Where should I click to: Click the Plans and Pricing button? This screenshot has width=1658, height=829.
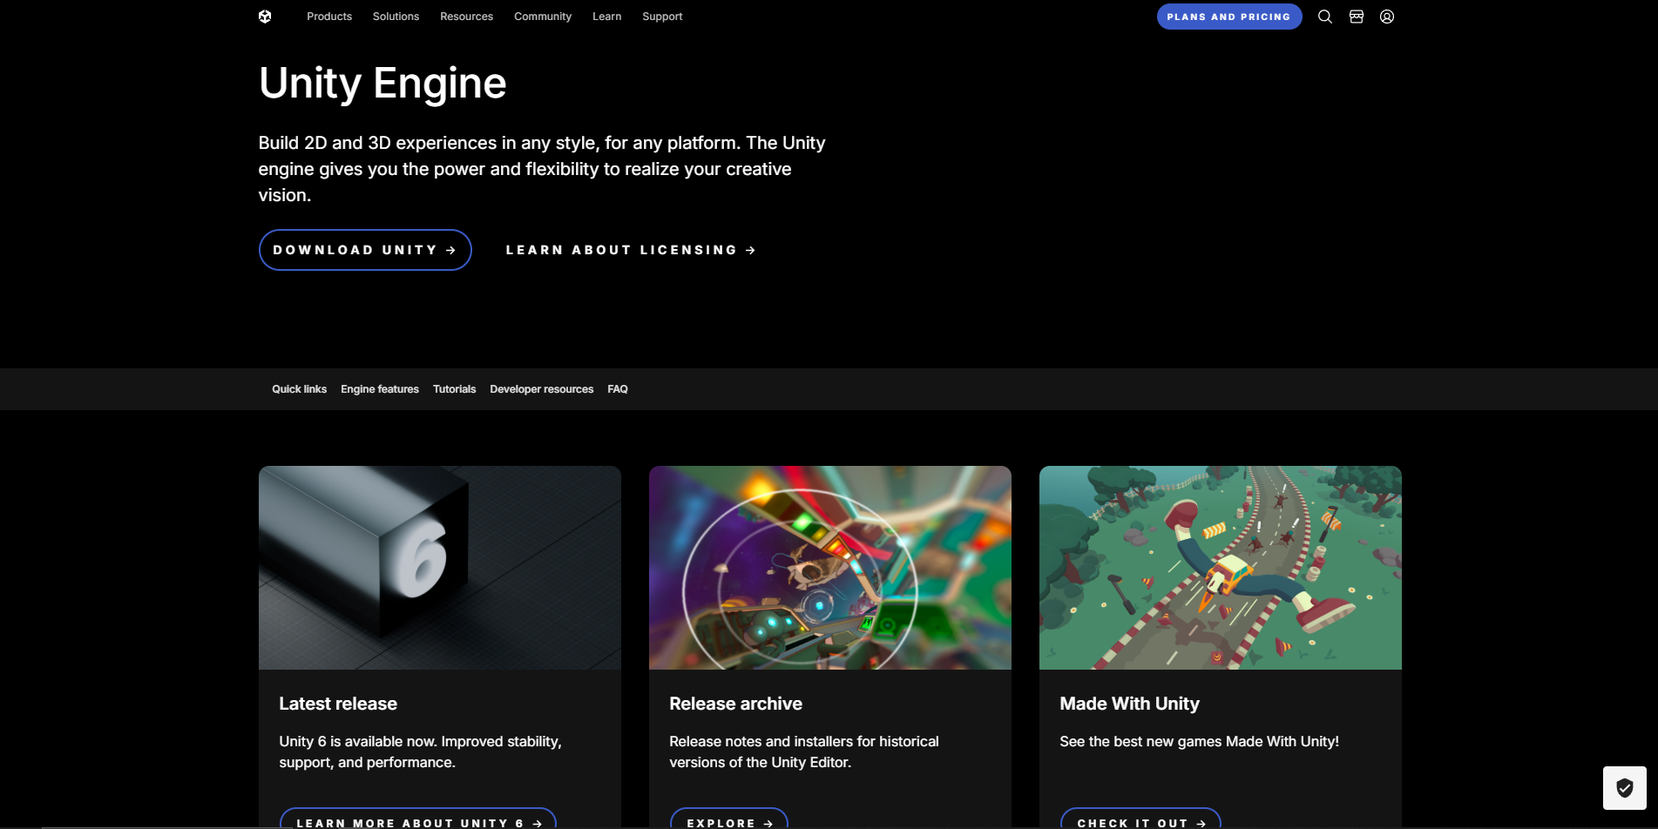(1229, 17)
